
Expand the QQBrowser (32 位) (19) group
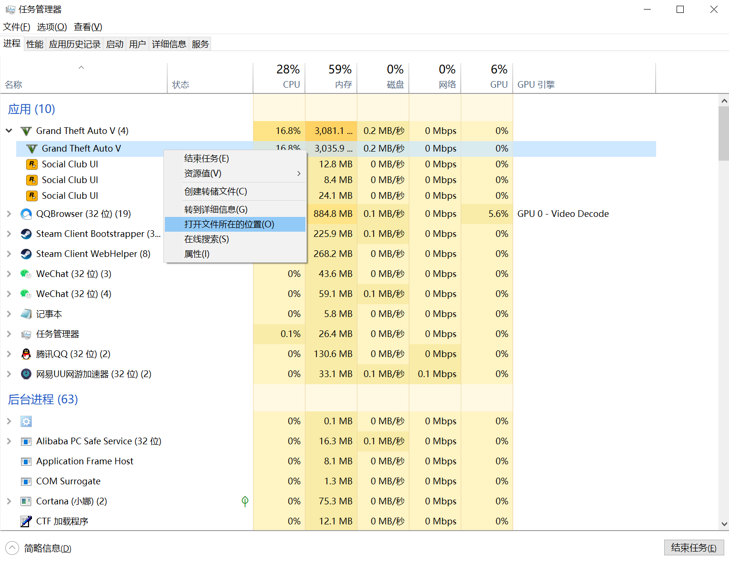point(9,214)
